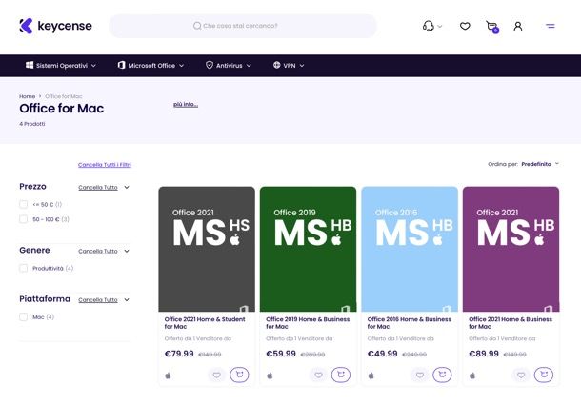Open the light blue Office 2016 HB image
The width and height of the screenshot is (581, 407).
coord(410,249)
